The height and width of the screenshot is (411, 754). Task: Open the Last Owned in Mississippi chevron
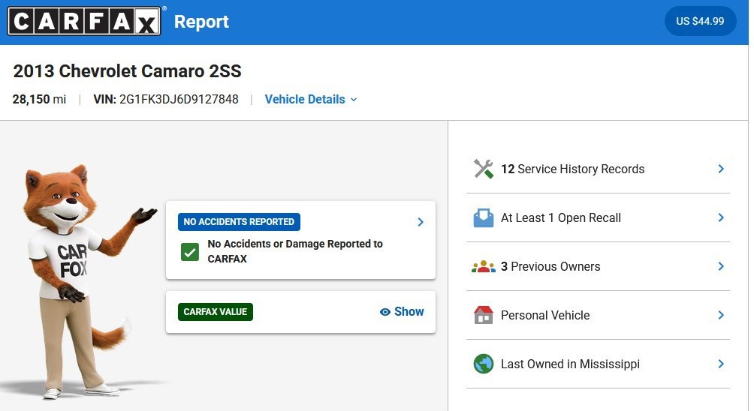[721, 364]
